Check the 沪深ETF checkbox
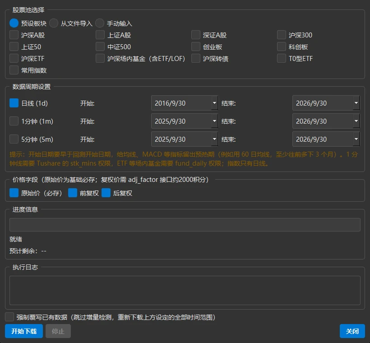Viewport: 370px width, 343px height. click(x=14, y=58)
